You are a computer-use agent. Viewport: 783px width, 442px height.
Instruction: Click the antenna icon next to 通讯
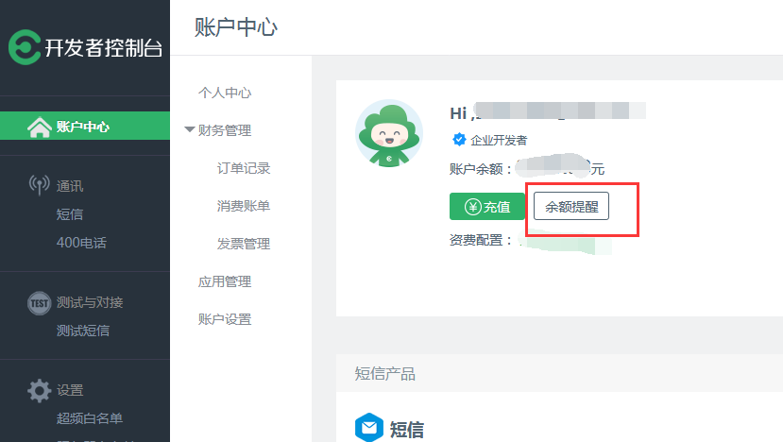point(39,185)
